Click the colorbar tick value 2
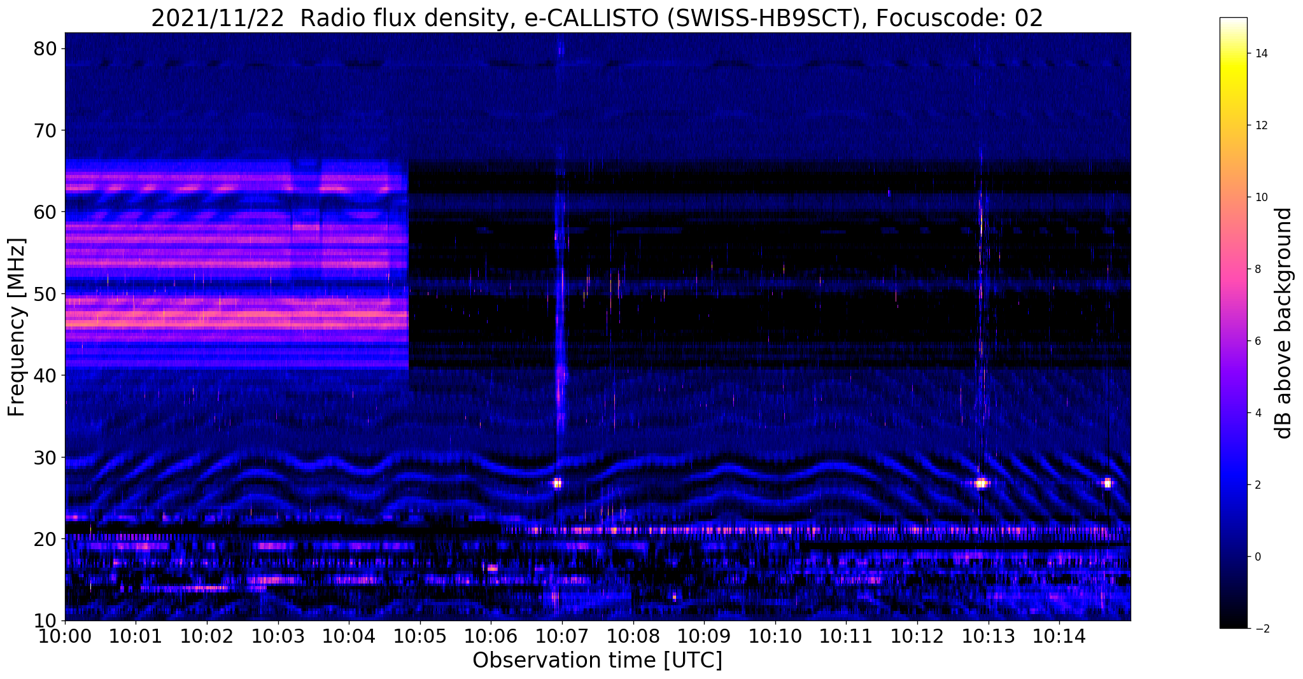The height and width of the screenshot is (679, 1303). 1257,485
